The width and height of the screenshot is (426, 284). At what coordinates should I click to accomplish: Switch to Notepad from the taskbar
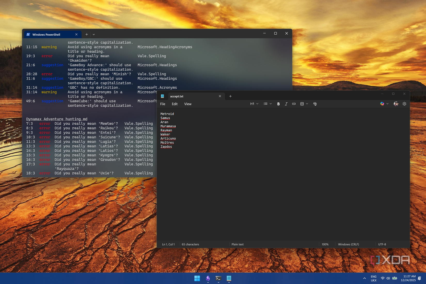pyautogui.click(x=229, y=278)
